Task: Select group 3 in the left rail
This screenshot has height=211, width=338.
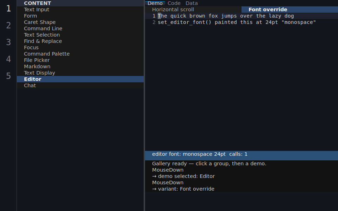Action: click(8, 42)
